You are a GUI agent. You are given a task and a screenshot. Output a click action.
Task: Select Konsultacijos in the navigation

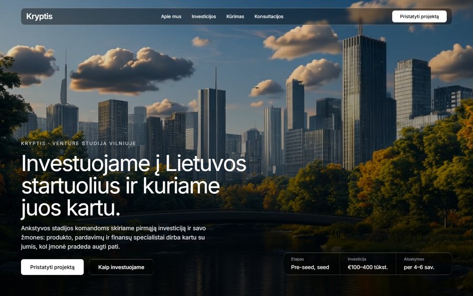(269, 17)
